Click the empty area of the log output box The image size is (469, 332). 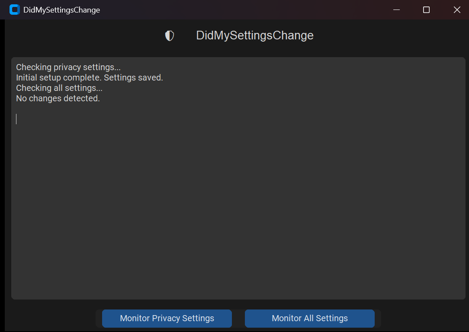tap(238, 208)
